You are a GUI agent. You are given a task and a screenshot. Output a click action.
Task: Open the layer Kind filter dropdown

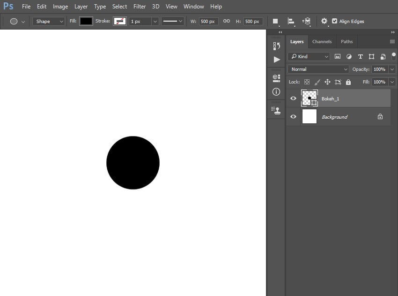pos(309,56)
